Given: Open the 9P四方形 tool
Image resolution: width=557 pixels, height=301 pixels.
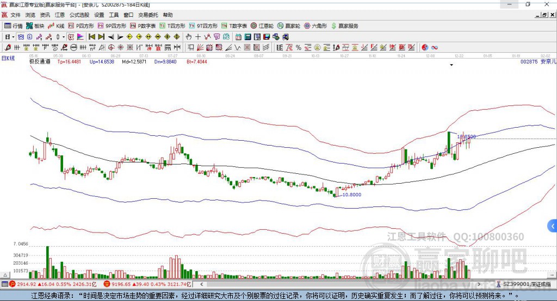Looking at the screenshot, I should 112,26.
